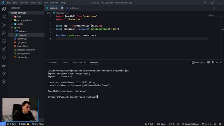This screenshot has height=126, width=224.
Task: Open feedback icon in status bar
Action: pos(215,124)
